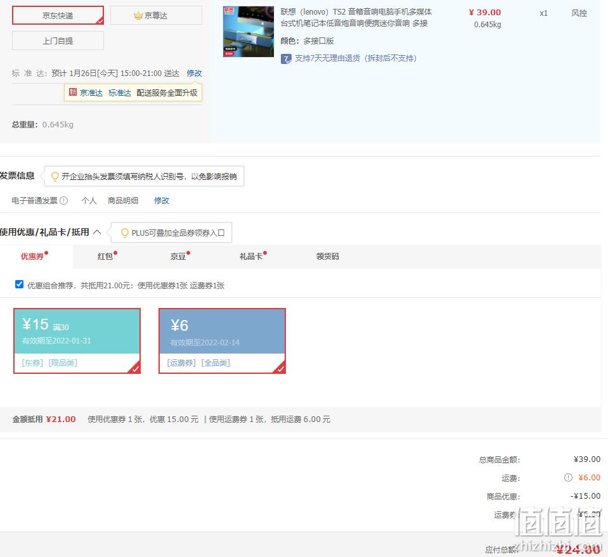Click 颜色: 多接口版 product attribute
Screen dimensions: 608x557
click(x=307, y=41)
